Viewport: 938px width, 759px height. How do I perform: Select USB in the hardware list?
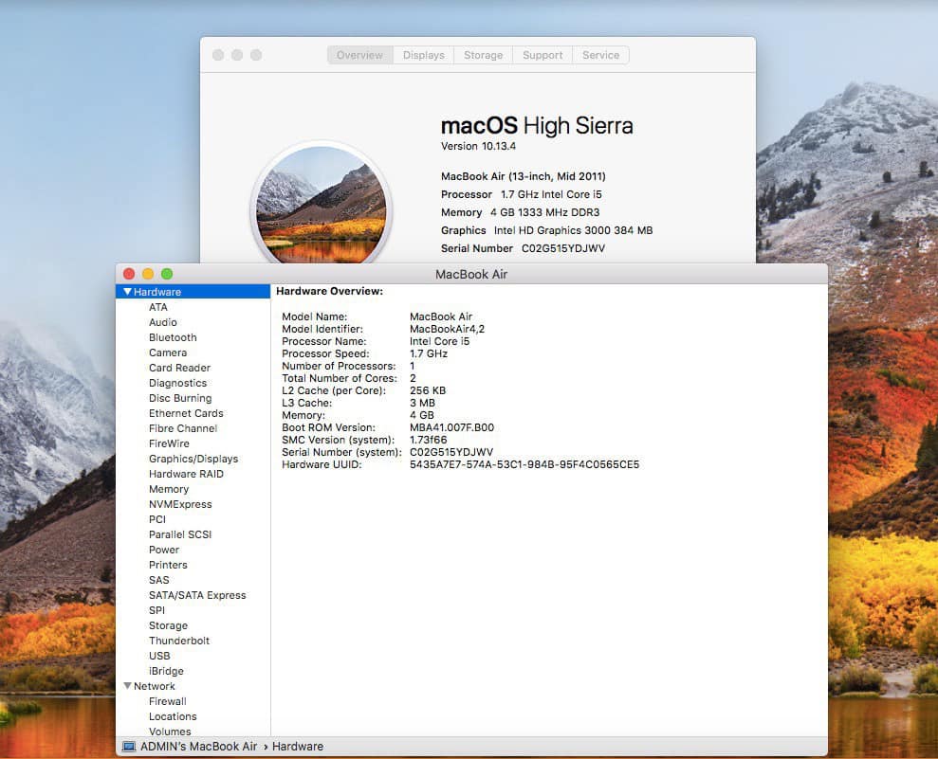pos(159,656)
